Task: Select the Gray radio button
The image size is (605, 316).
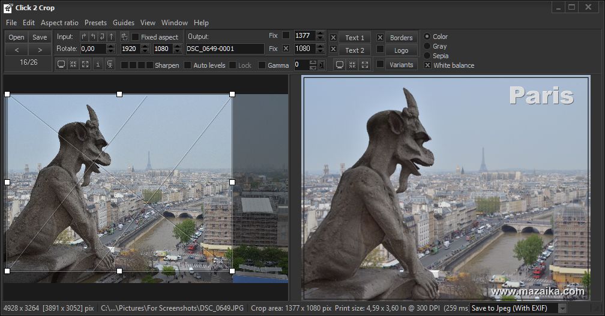Action: 427,46
